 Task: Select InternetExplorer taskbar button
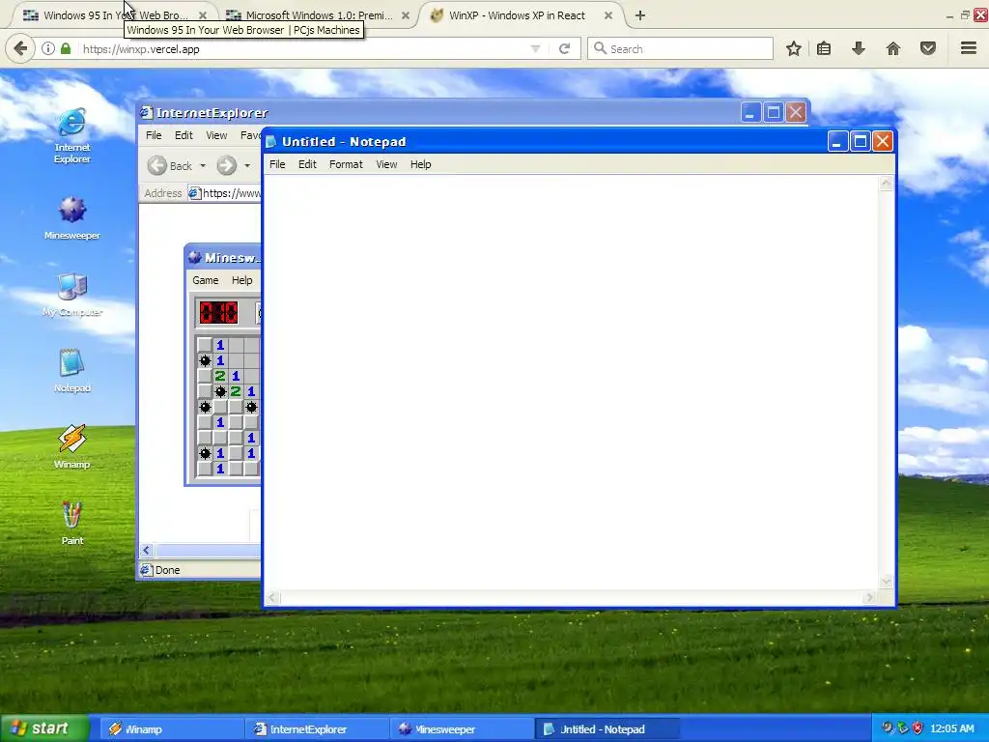pyautogui.click(x=317, y=729)
